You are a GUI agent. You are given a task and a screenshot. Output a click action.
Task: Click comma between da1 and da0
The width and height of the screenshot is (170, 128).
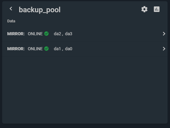[62, 50]
